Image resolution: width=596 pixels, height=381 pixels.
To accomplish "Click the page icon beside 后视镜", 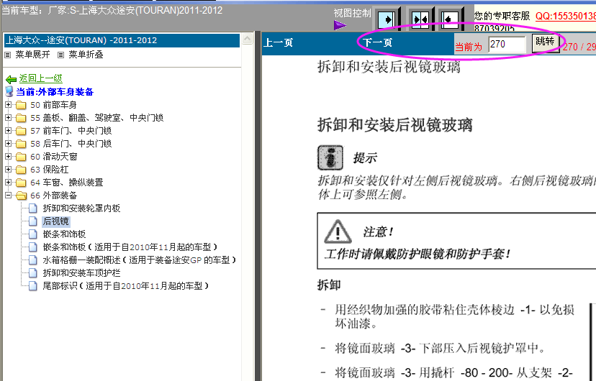I will [33, 221].
